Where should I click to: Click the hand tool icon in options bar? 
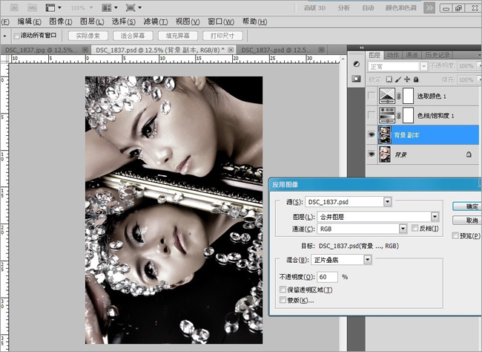(x=6, y=36)
